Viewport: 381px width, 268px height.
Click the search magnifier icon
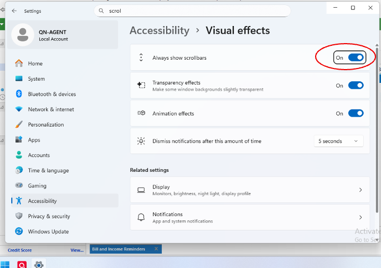[x=101, y=11]
